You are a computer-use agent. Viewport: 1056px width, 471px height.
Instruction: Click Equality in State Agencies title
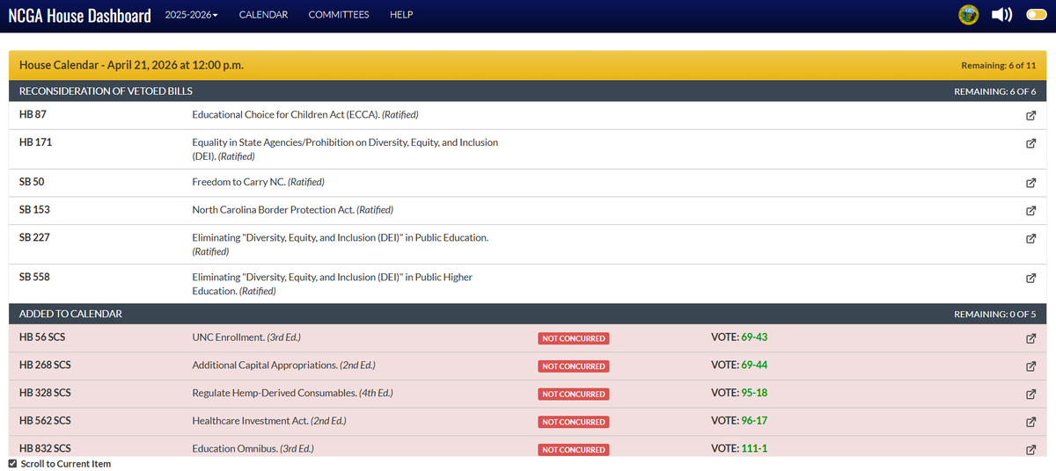(x=345, y=149)
